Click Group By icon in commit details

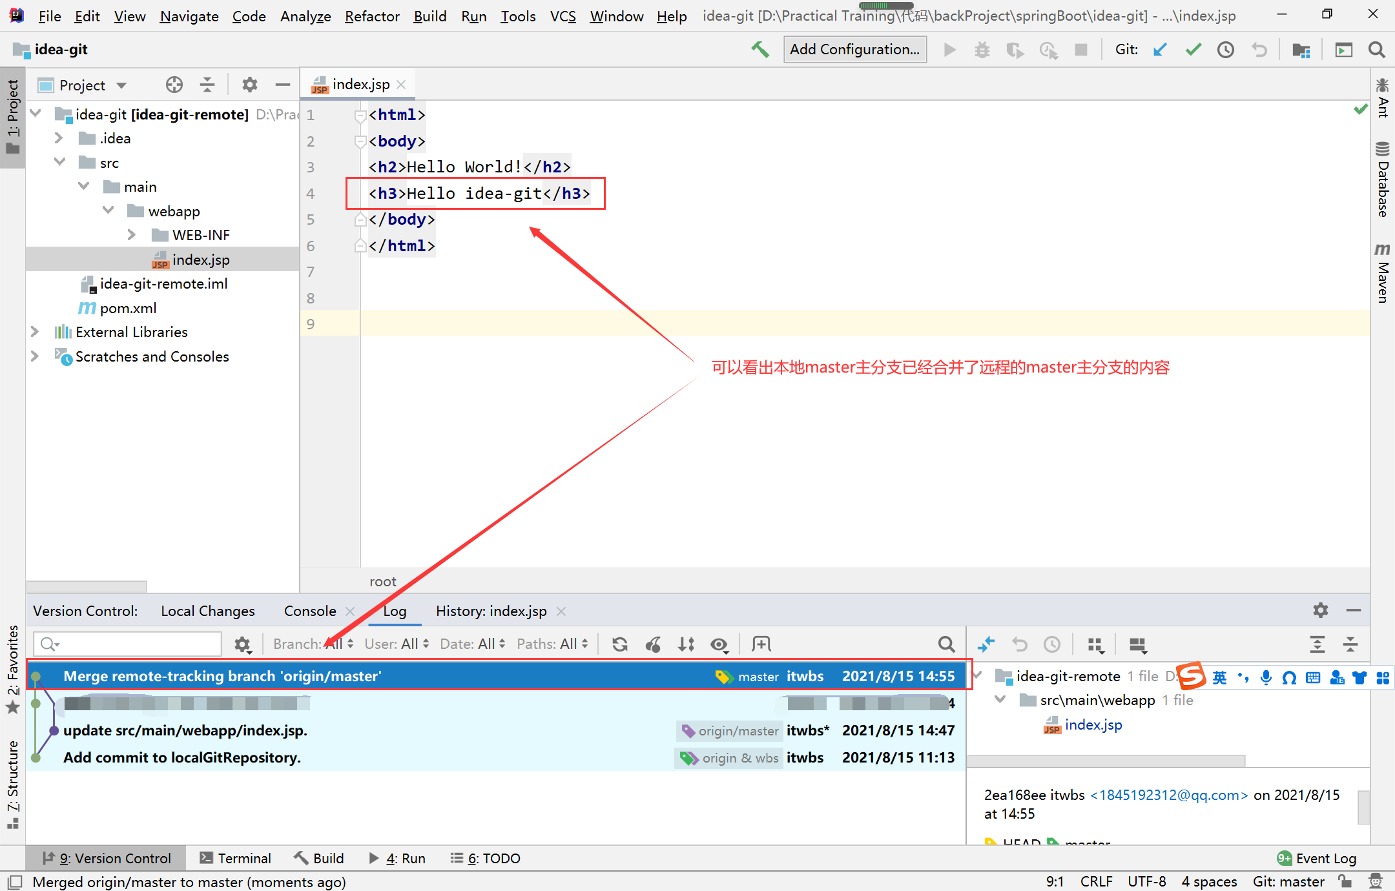pyautogui.click(x=1096, y=644)
